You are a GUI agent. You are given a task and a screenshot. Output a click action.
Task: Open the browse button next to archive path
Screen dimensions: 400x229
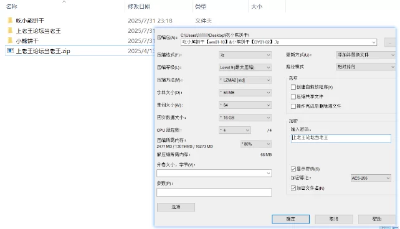[x=390, y=42]
